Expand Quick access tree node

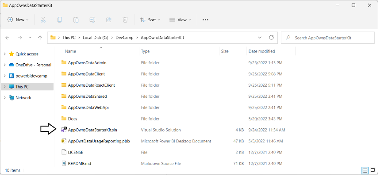click(4, 54)
